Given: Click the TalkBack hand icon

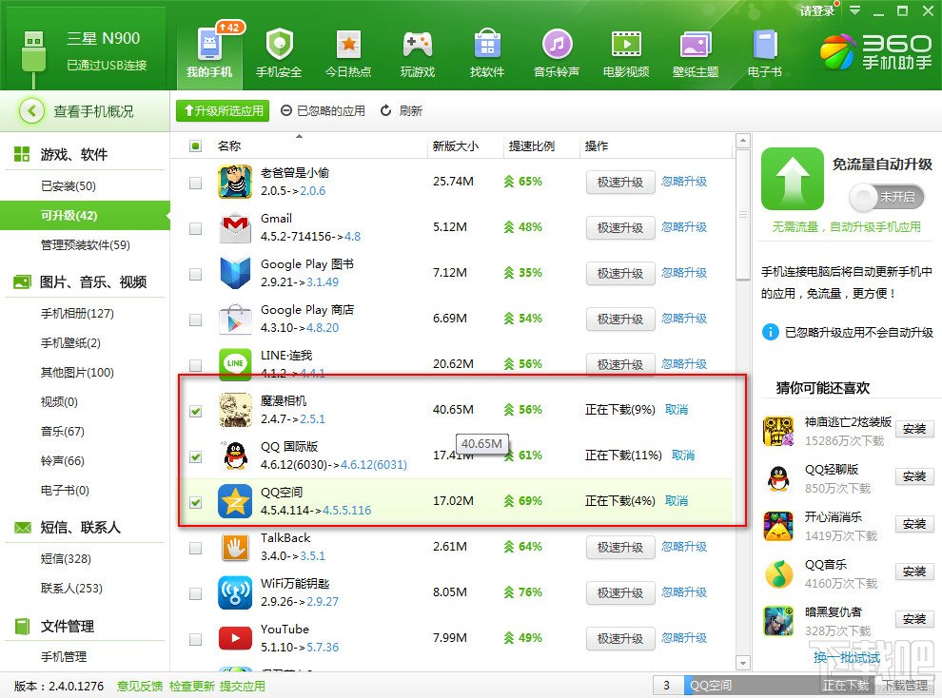Looking at the screenshot, I should (x=235, y=547).
